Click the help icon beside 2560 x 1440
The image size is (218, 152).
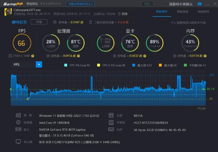(x=33, y=56)
